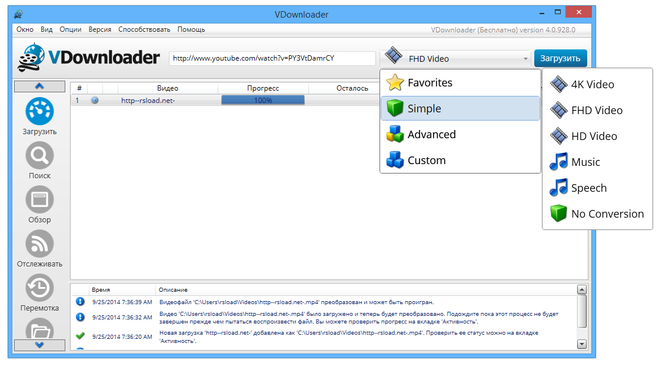Select HD Video preset
Screen dimensions: 659x370
[x=597, y=136]
